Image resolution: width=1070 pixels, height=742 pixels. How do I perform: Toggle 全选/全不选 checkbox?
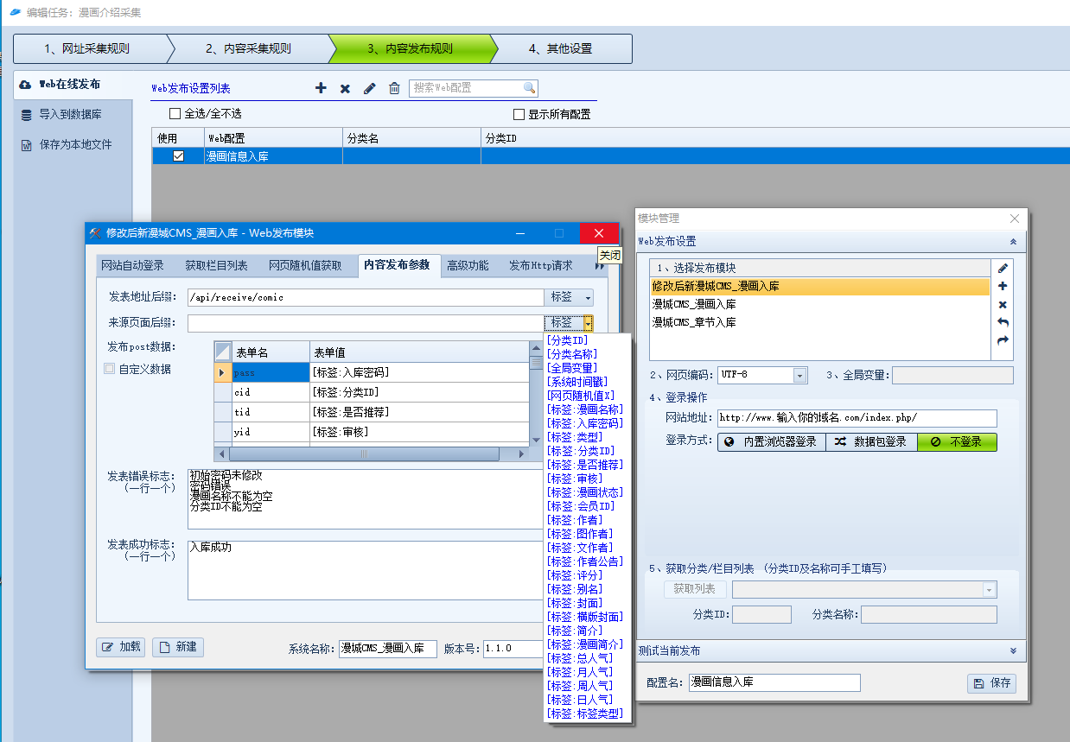(x=175, y=113)
